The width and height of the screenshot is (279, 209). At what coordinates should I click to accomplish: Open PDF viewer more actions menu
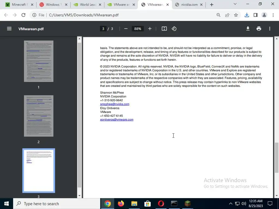pos(270,29)
